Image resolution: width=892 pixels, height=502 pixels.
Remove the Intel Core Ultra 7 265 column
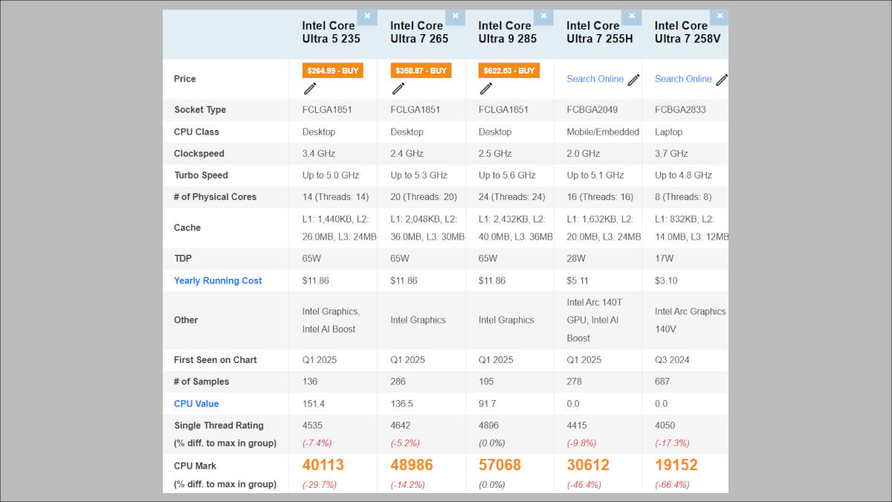(x=455, y=16)
